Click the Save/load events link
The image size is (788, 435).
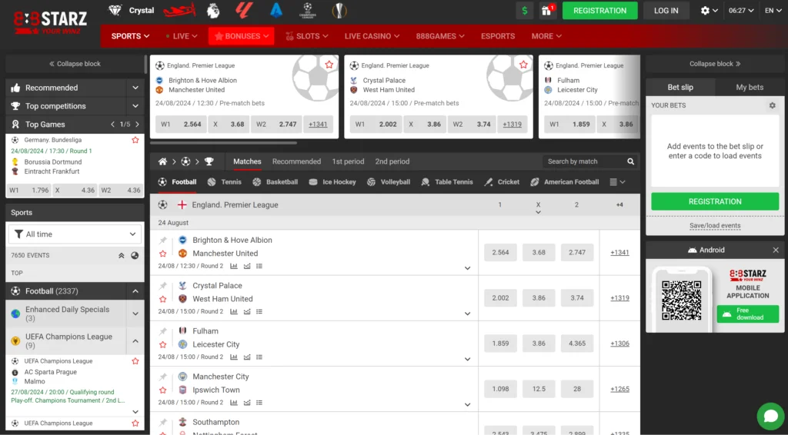pos(715,226)
